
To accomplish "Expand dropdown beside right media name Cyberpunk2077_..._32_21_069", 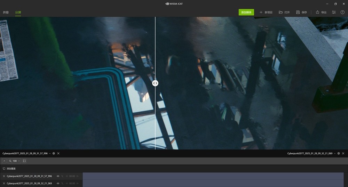I will [x=335, y=153].
